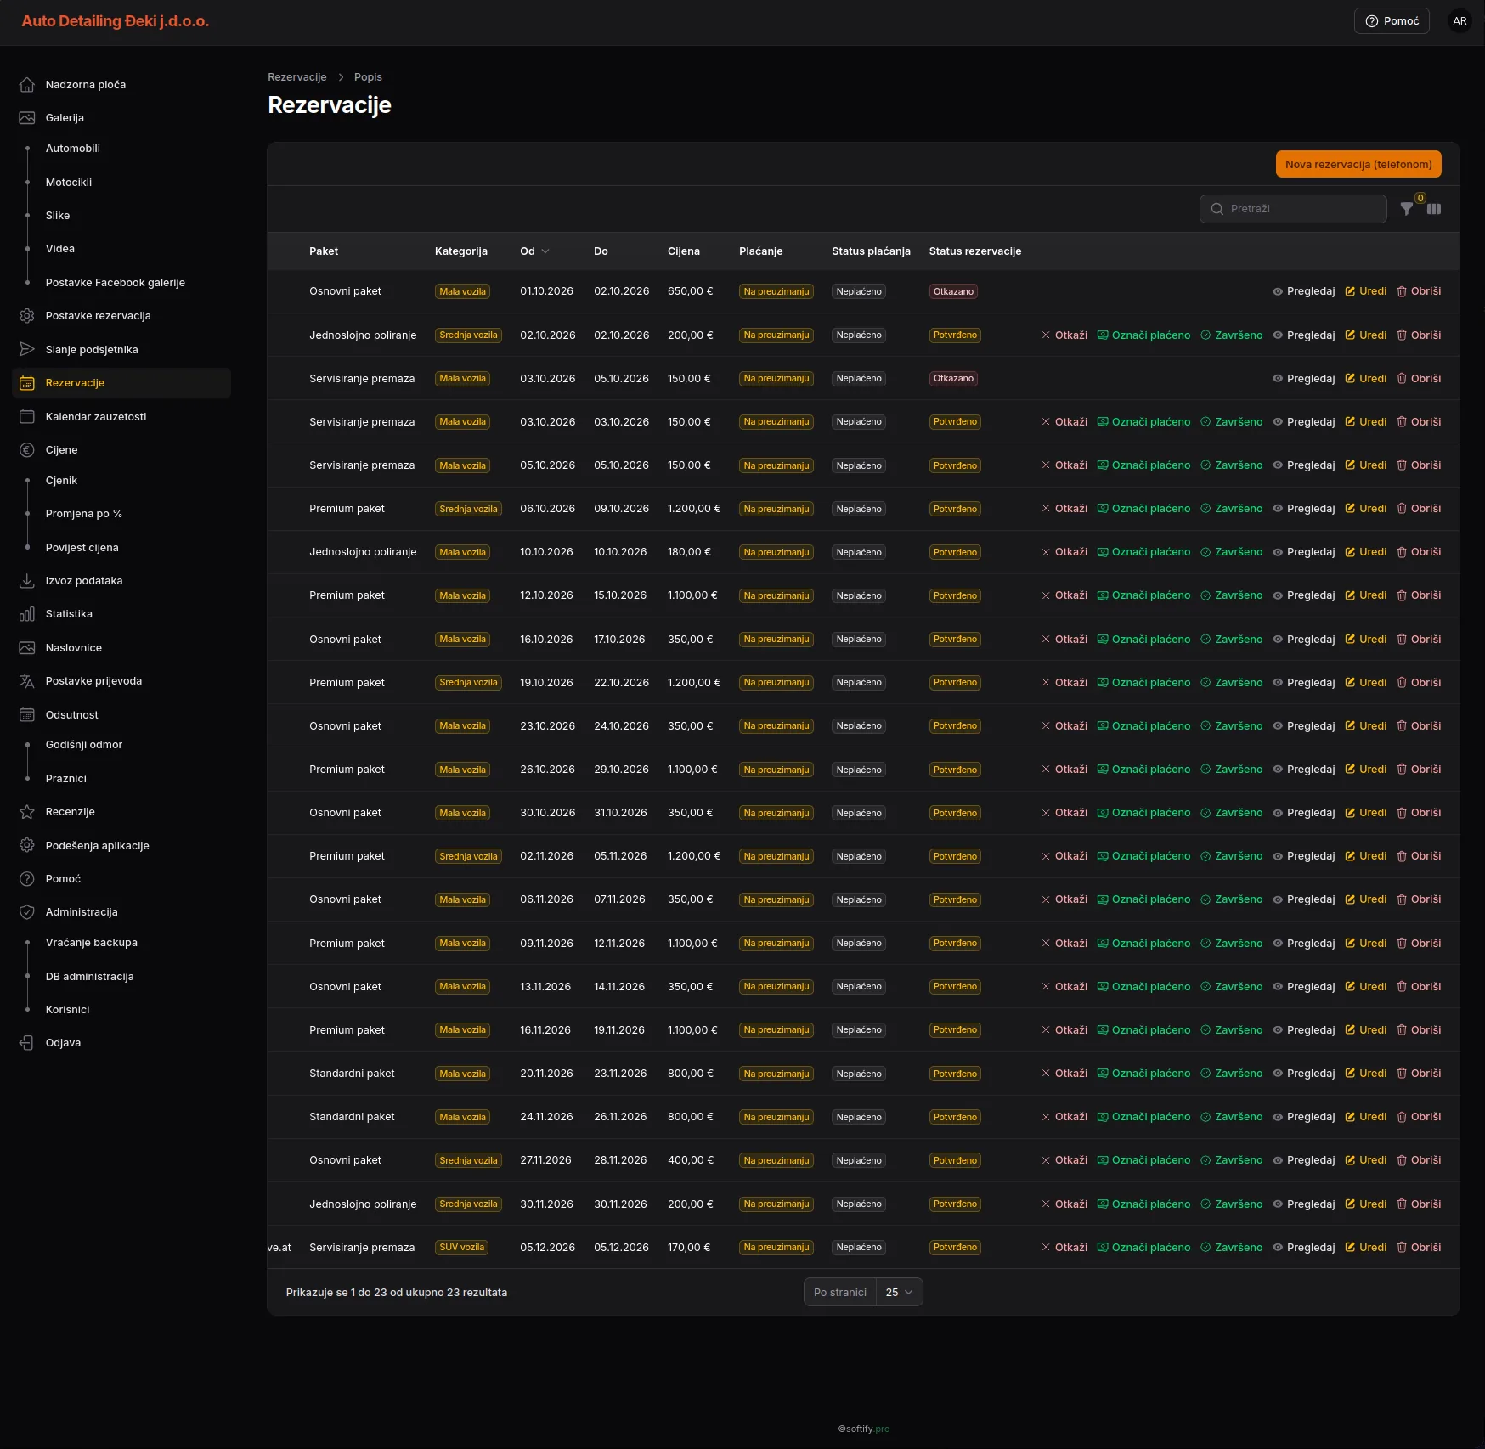This screenshot has width=1485, height=1449.
Task: Click the Statistika bar-chart icon
Action: pyautogui.click(x=27, y=614)
